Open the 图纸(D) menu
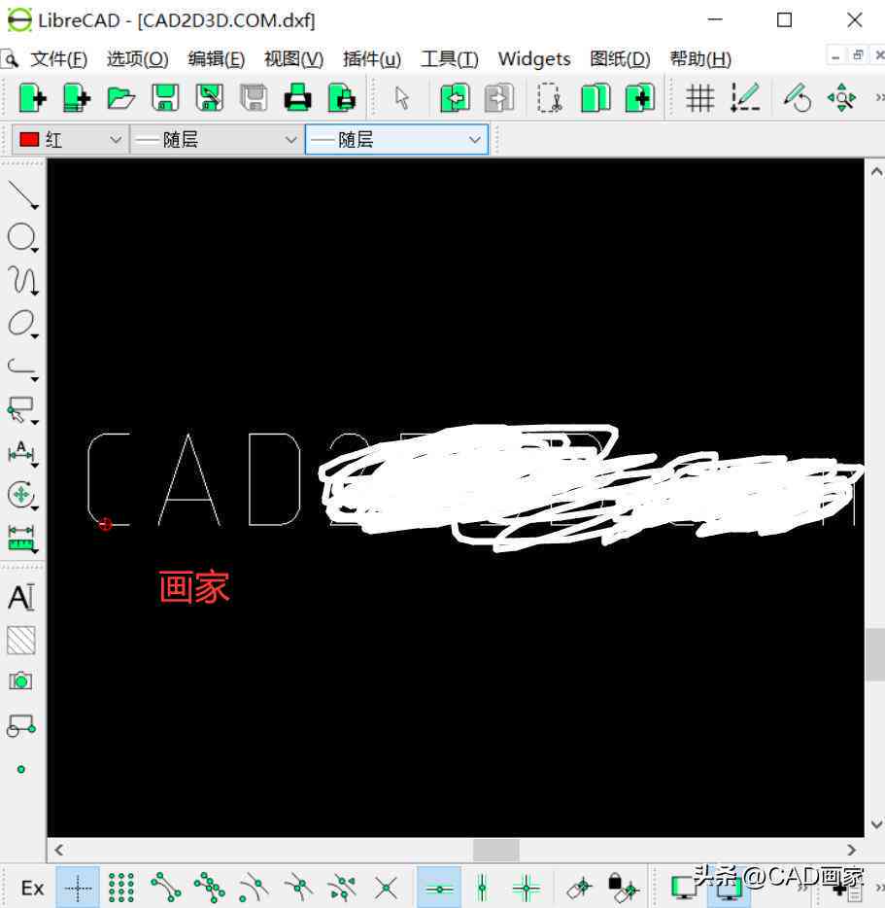The width and height of the screenshot is (885, 908). click(x=620, y=59)
